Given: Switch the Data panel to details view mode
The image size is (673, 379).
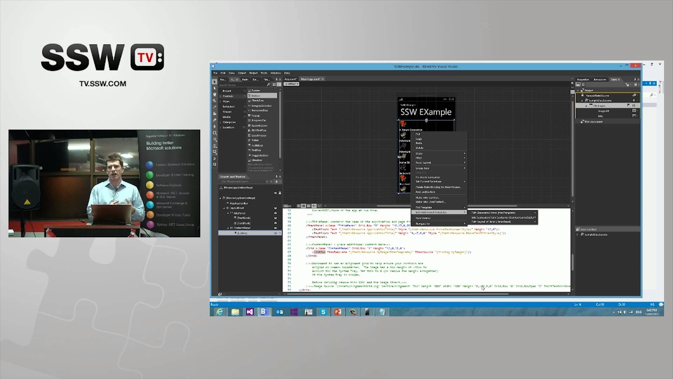Looking at the screenshot, I should pyautogui.click(x=583, y=85).
